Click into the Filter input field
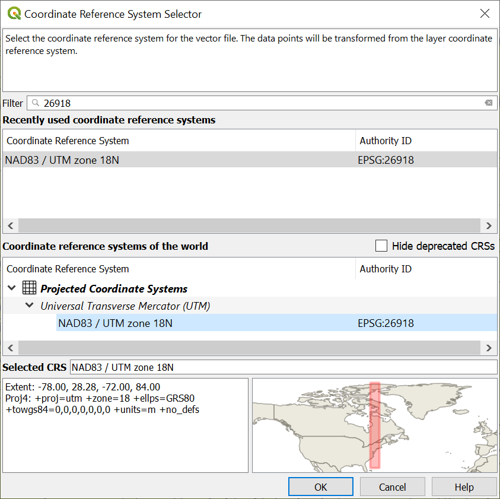Image resolution: width=500 pixels, height=499 pixels. coord(261,103)
